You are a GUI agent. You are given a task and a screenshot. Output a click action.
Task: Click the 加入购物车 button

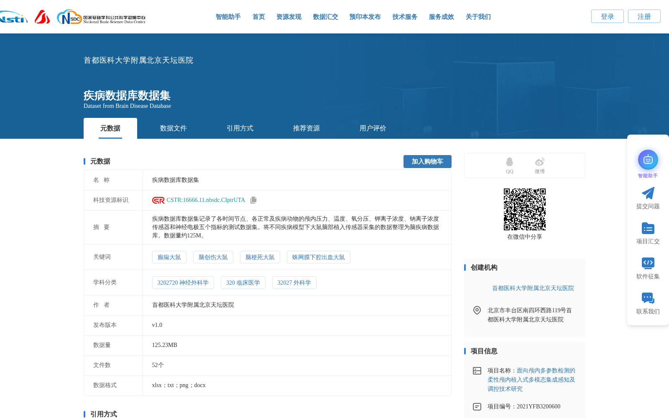(427, 161)
